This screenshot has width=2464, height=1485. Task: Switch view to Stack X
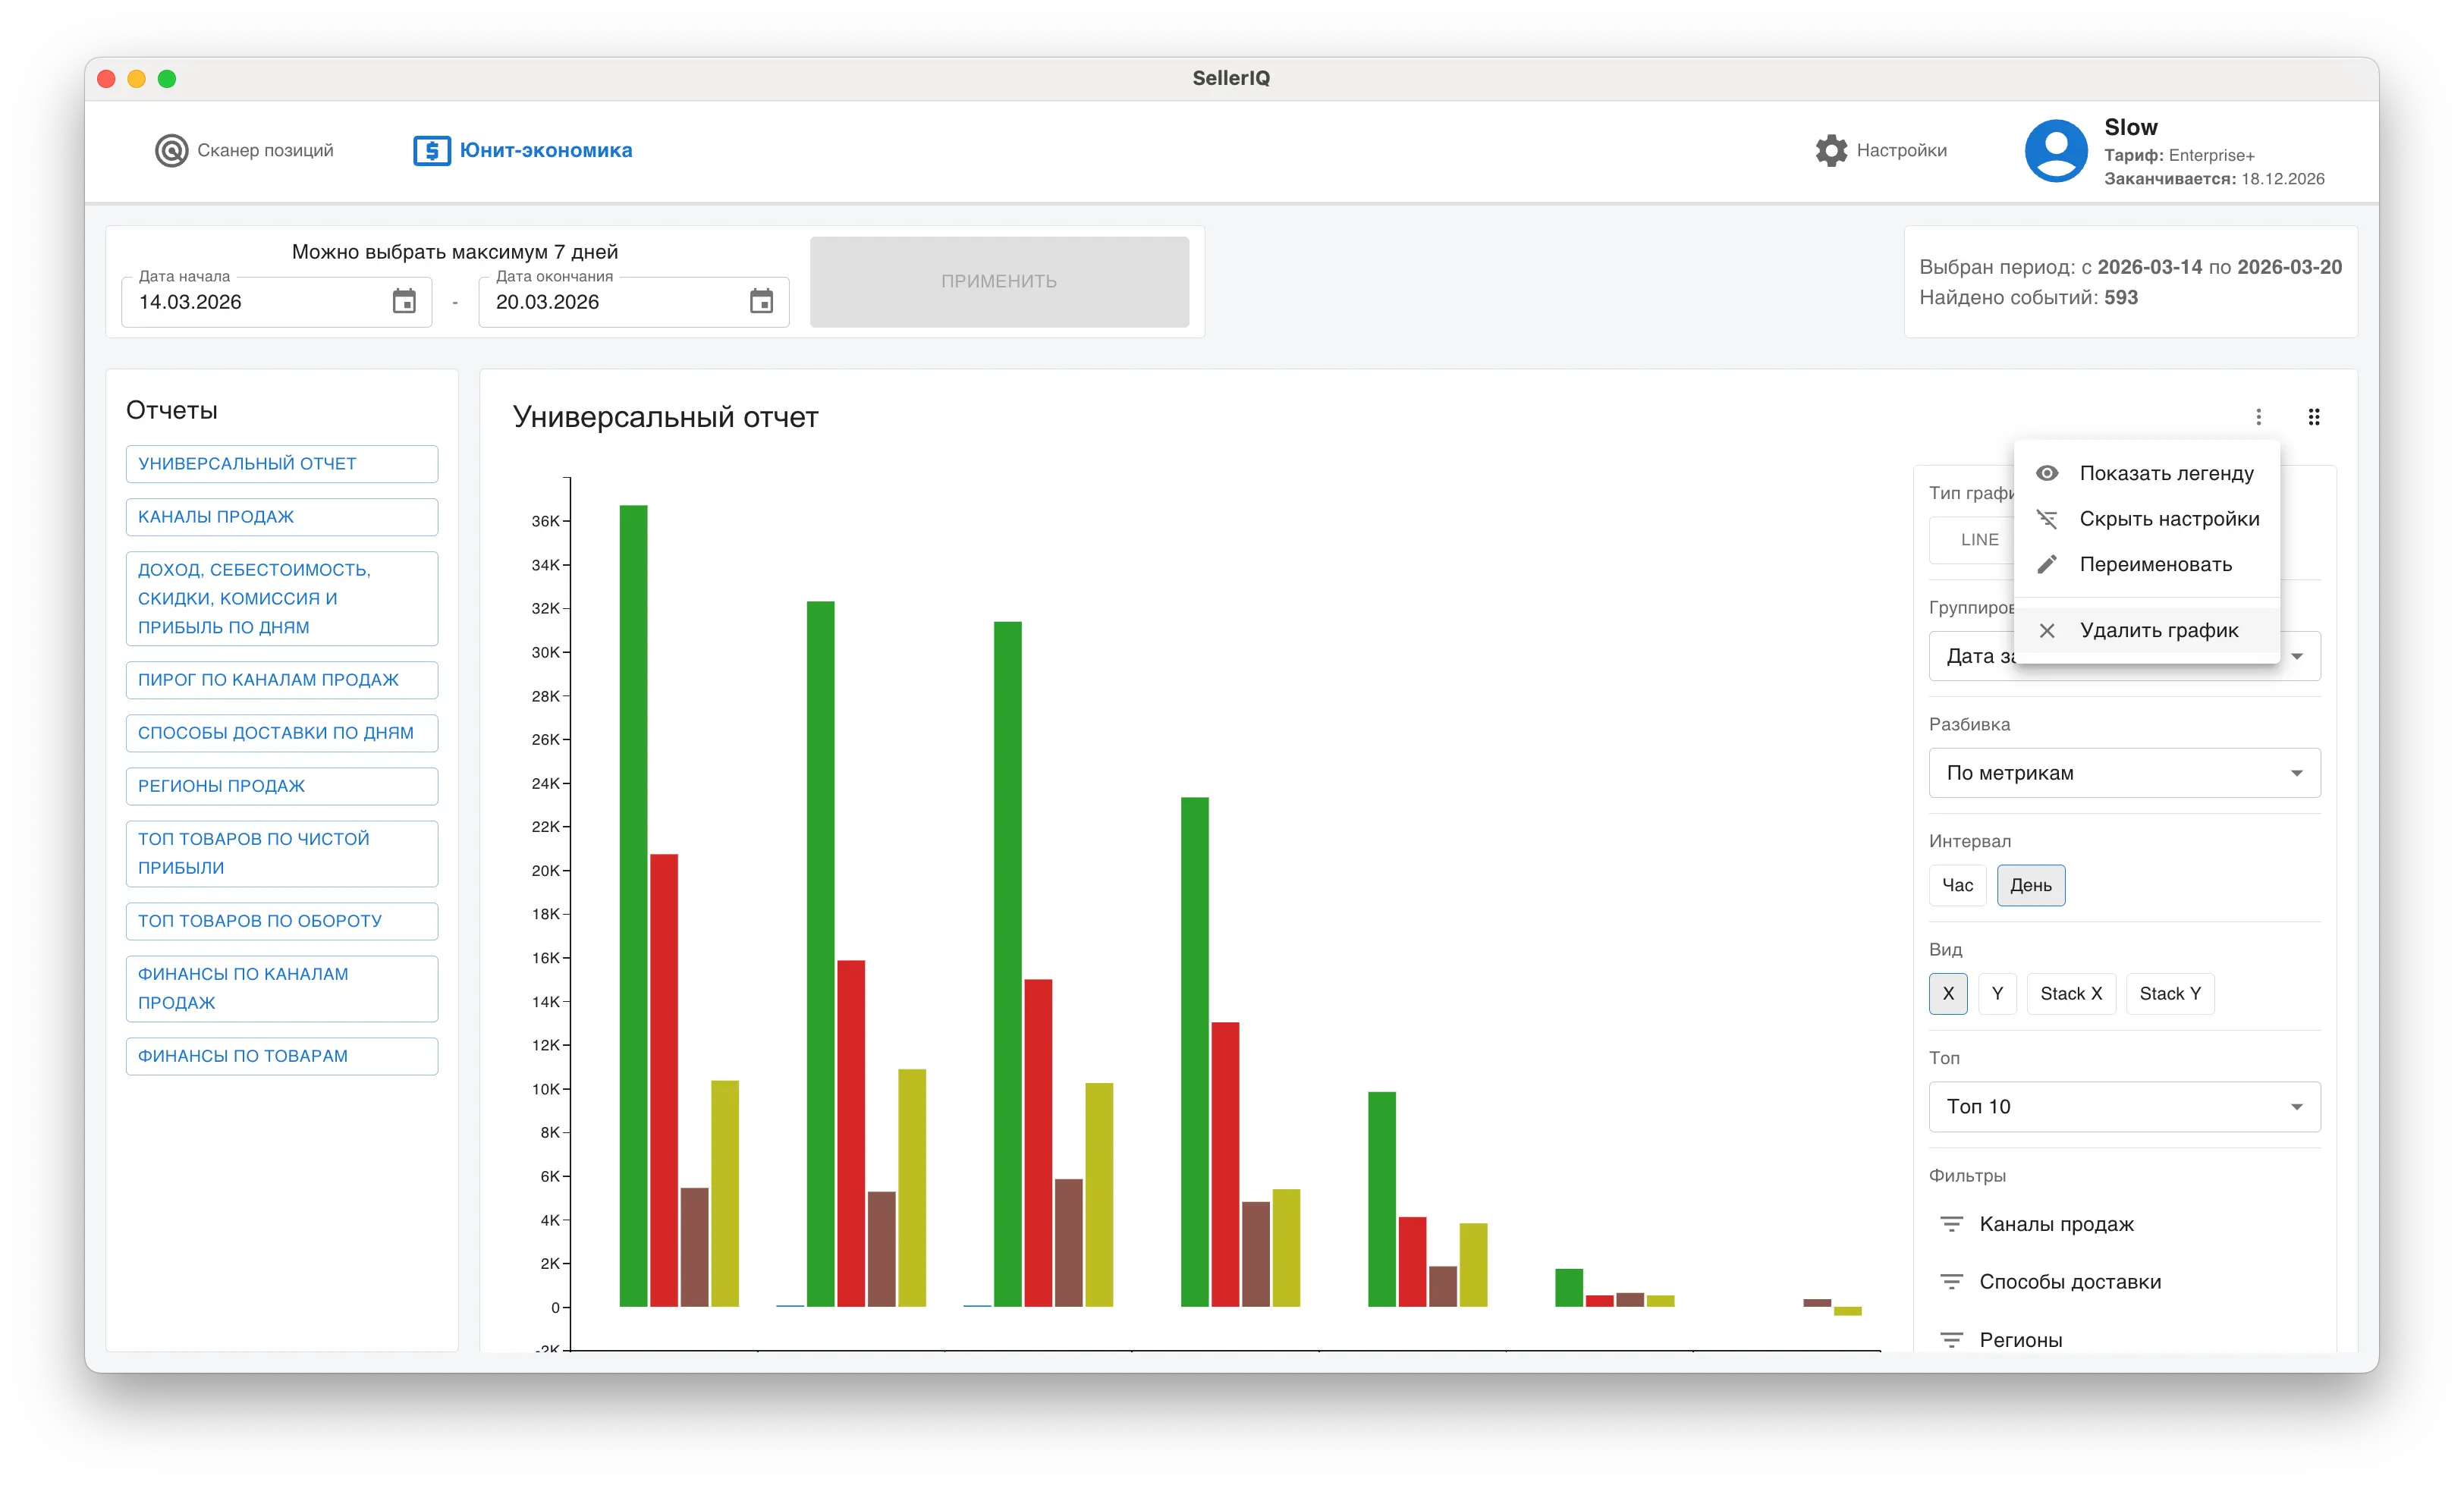point(2070,992)
